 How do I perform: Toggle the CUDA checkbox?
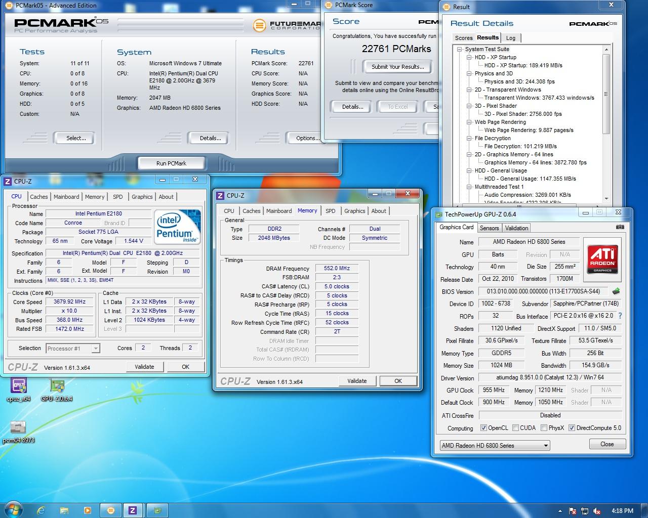[x=515, y=428]
